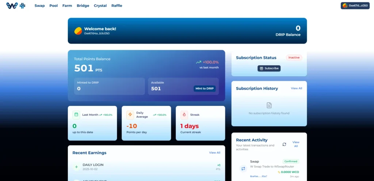Click the W Swap logo icon
The image size is (374, 181).
click(12, 5)
